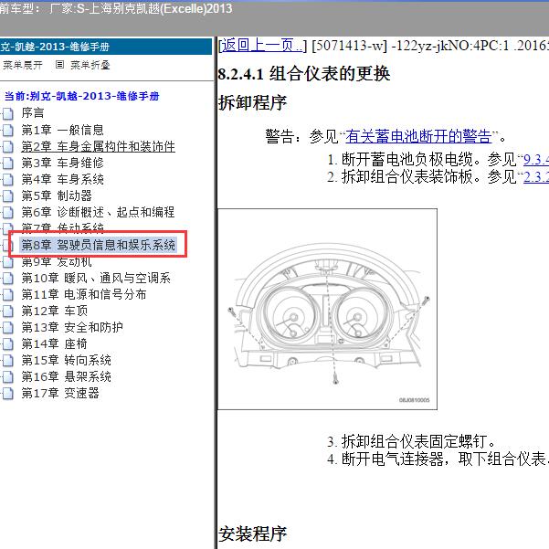Select 第12章 车顶
Screen dimensions: 549x549
coord(55,311)
